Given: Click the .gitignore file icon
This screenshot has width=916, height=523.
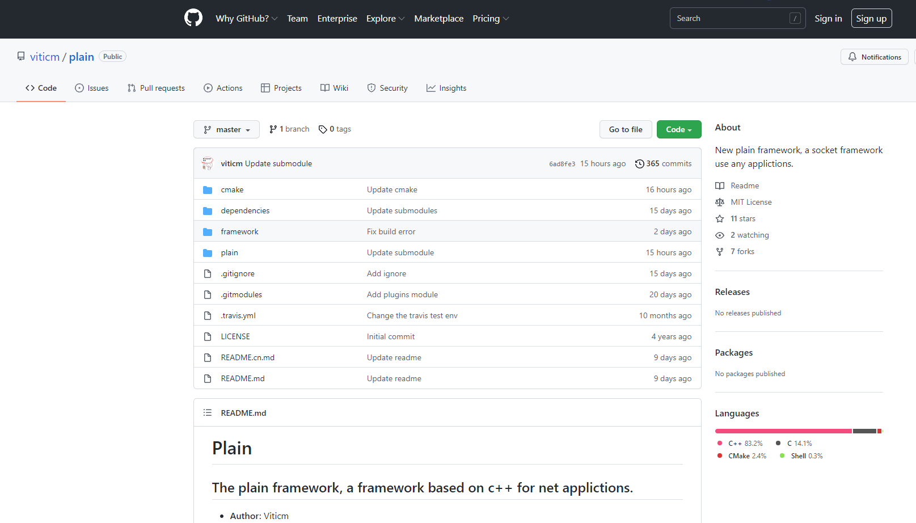Looking at the screenshot, I should (208, 274).
